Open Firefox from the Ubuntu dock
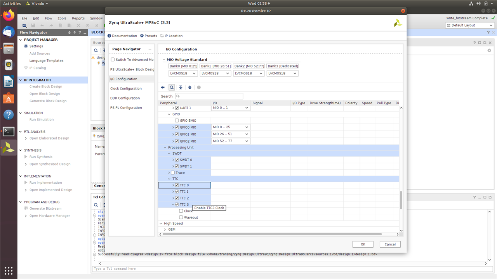This screenshot has height=279, width=497. click(x=9, y=15)
